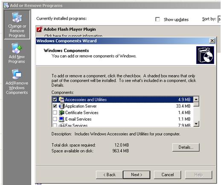Click the Next button

[137, 175]
